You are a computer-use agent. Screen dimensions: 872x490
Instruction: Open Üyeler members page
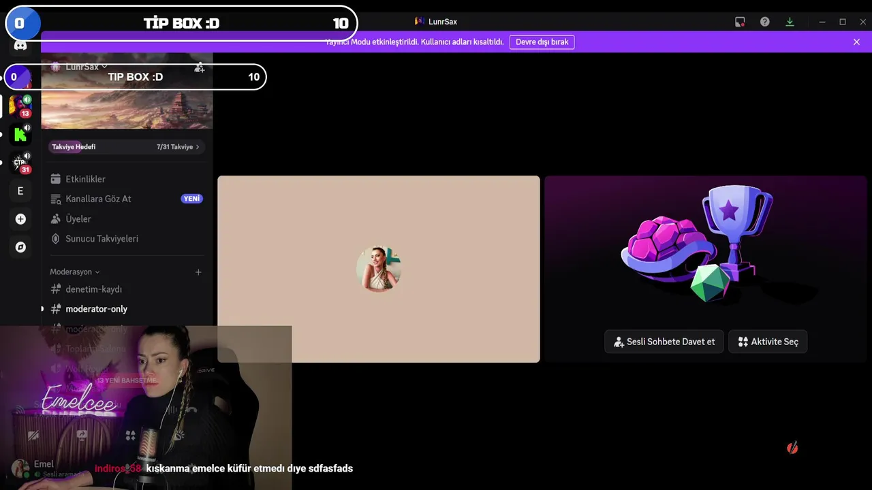(127, 219)
